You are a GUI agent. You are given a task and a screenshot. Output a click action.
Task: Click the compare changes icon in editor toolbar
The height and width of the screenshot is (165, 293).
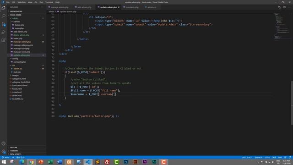pos(279,7)
